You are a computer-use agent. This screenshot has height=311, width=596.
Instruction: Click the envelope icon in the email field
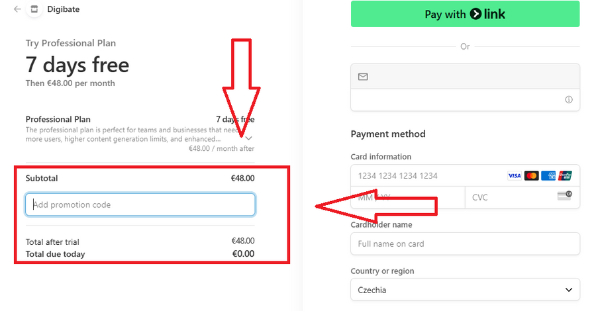363,77
